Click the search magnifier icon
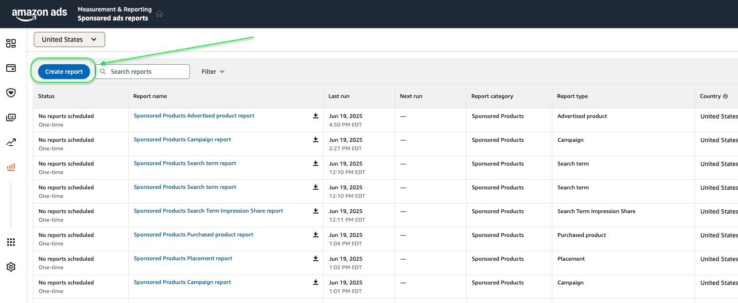Viewport: 738px width, 303px height. (103, 72)
